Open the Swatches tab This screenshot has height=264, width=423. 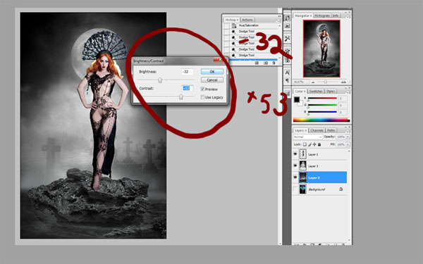[316, 92]
